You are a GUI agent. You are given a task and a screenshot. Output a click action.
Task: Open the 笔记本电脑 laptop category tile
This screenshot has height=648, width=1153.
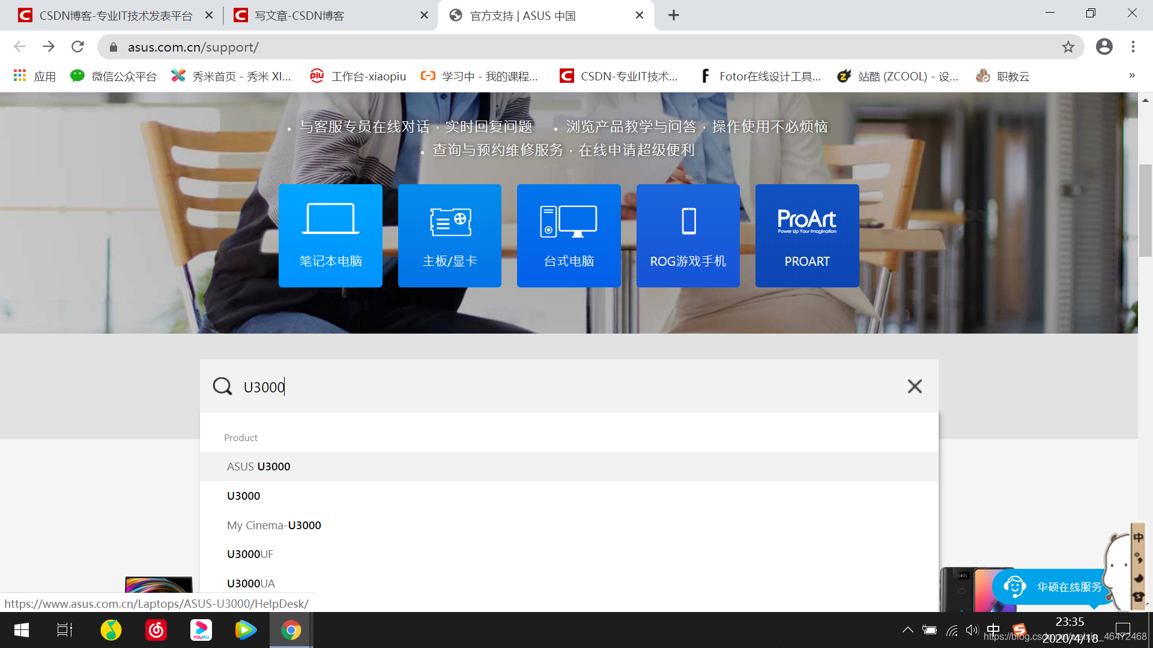pyautogui.click(x=330, y=236)
